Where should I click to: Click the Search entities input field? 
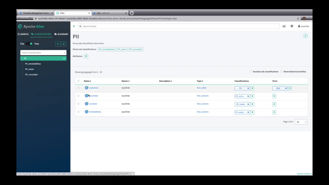pyautogui.click(x=178, y=26)
